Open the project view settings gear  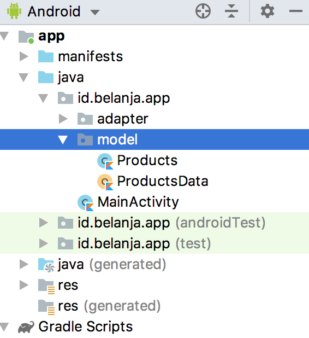(268, 11)
